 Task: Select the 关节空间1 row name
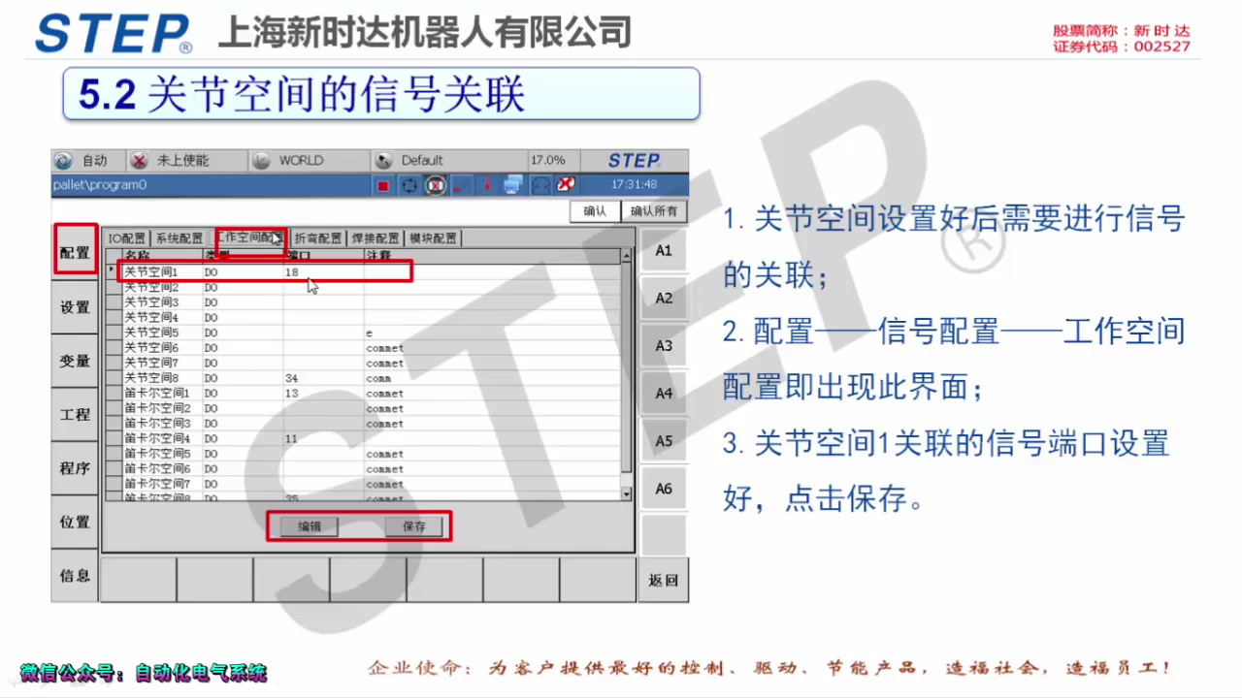coord(152,272)
